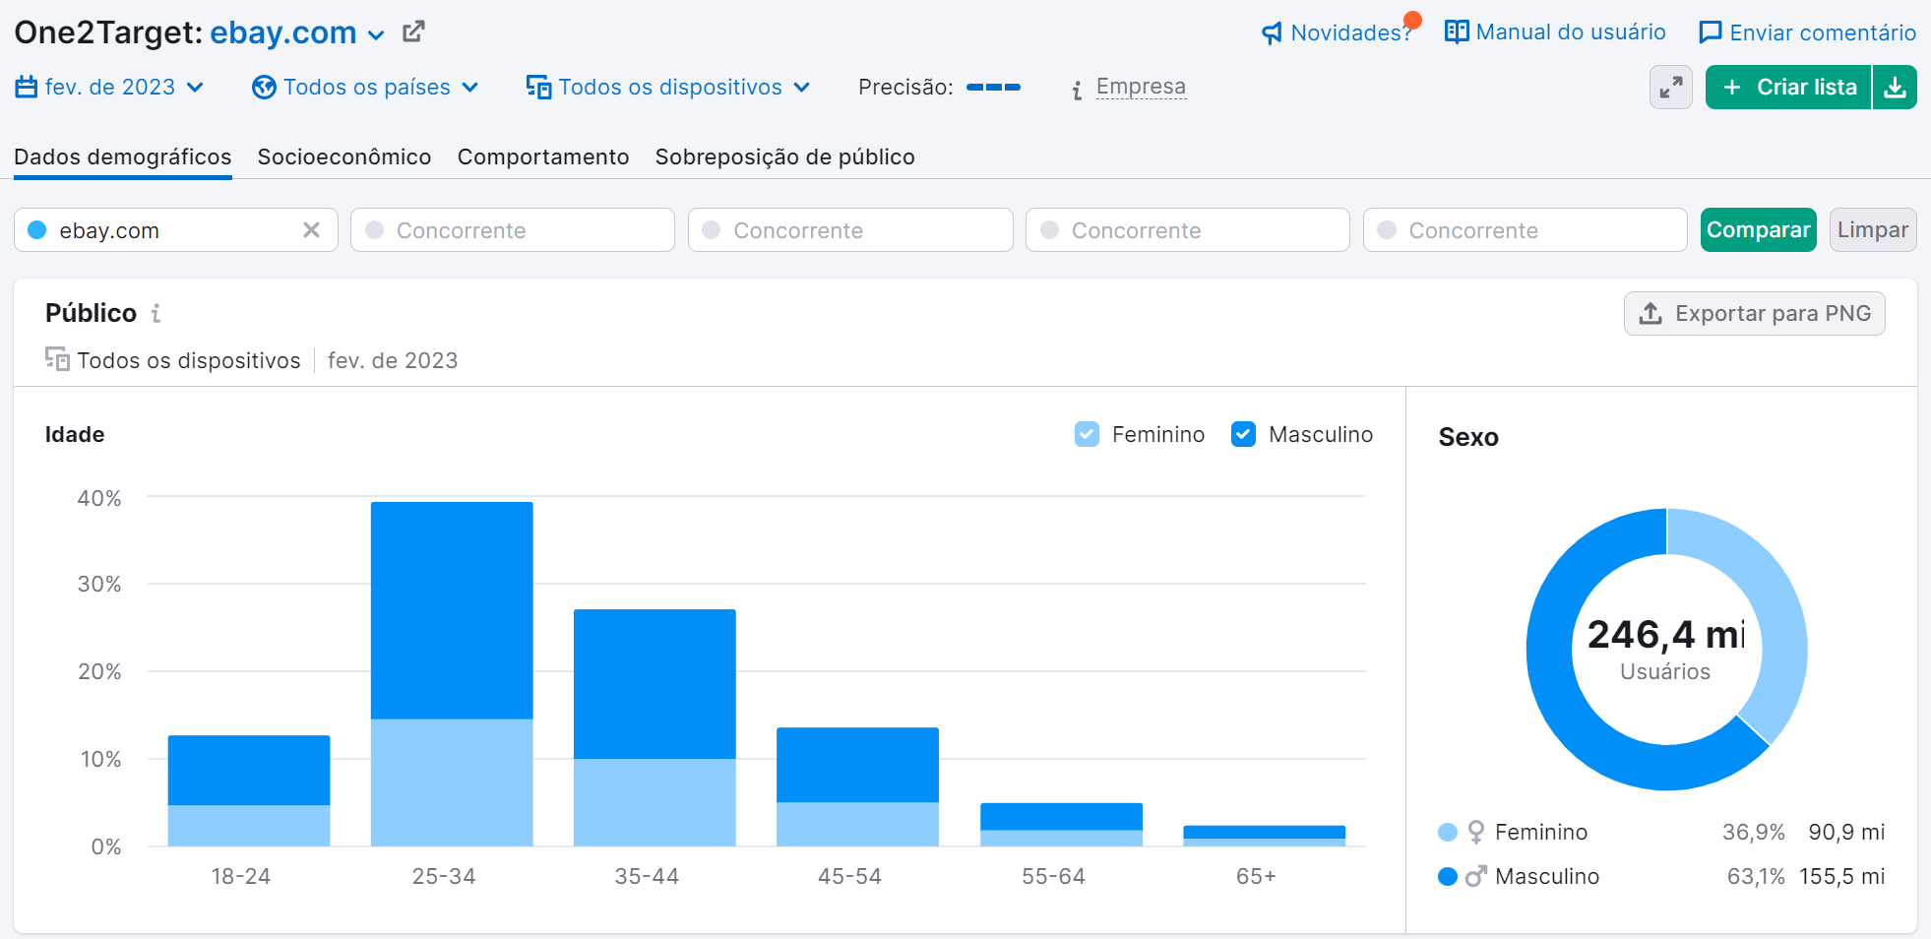1931x939 pixels.
Task: Open the Novidades link
Action: click(1337, 32)
